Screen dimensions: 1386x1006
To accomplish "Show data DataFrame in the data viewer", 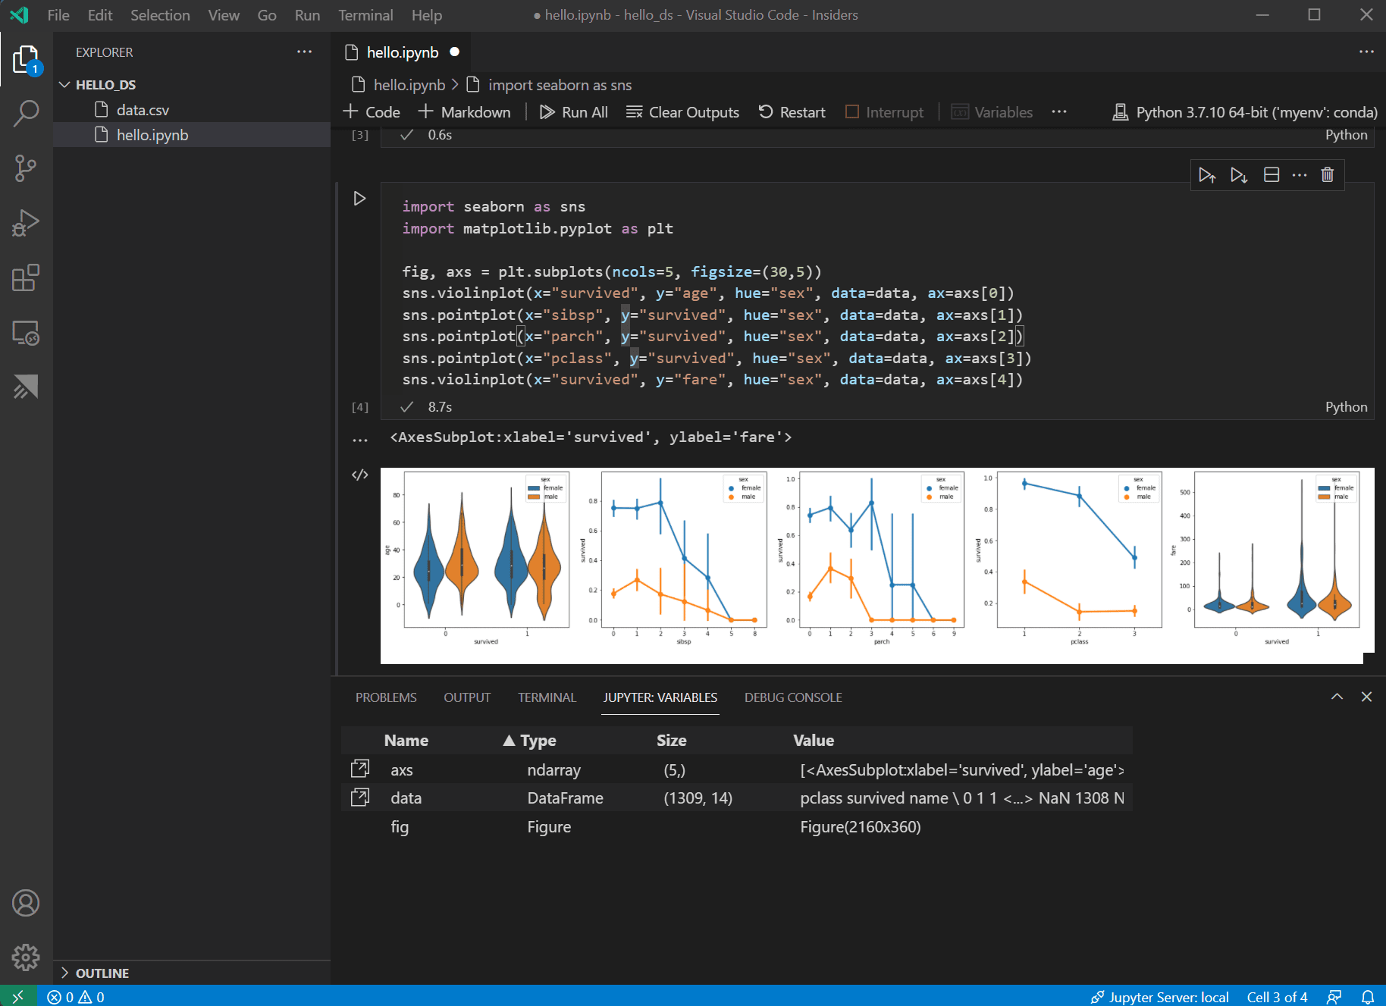I will tap(360, 797).
